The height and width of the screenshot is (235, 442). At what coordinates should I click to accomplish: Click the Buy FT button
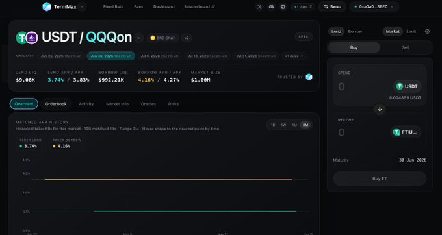tap(380, 179)
